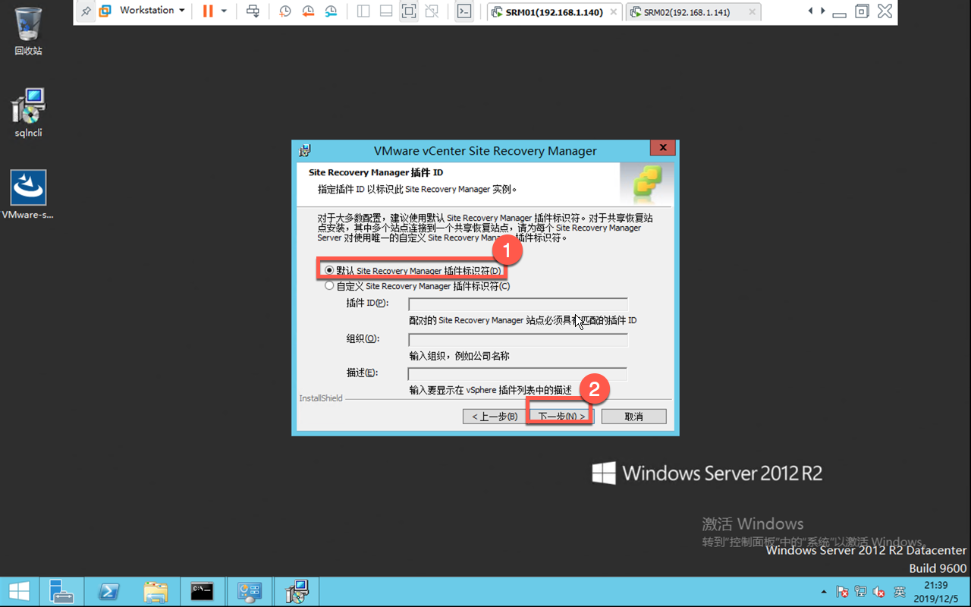Image resolution: width=971 pixels, height=607 pixels.
Task: Click the Cancel (取消) button
Action: pyautogui.click(x=634, y=417)
